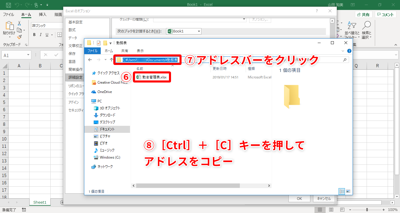The image size is (400, 213).
Task: Expand the Name Box dropdown next to A1
Action: pos(28,55)
